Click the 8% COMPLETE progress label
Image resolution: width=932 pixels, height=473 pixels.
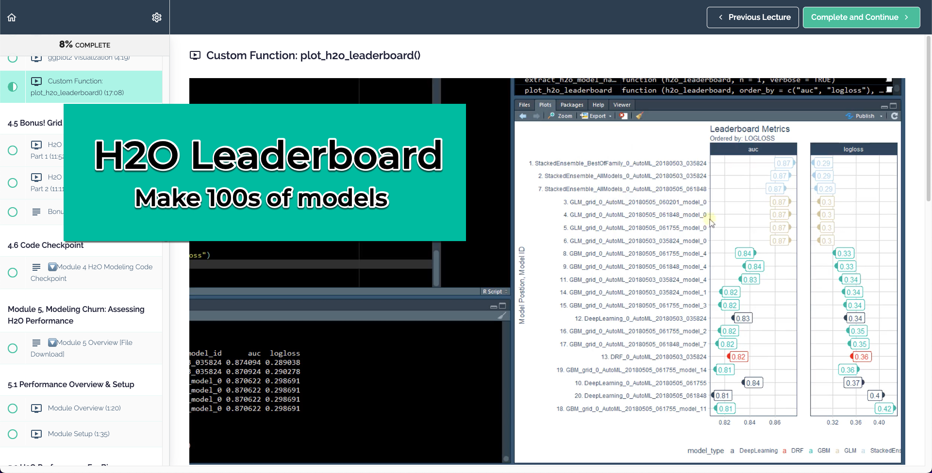[x=84, y=45]
